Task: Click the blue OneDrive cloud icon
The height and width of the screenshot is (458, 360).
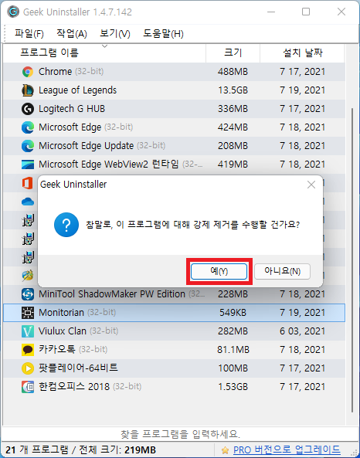Action: click(x=28, y=202)
